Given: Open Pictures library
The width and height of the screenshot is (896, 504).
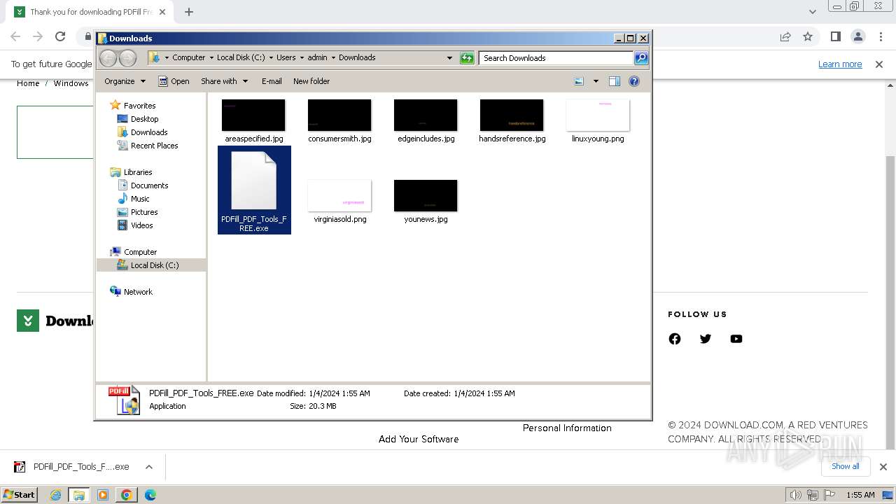Looking at the screenshot, I should [x=144, y=212].
